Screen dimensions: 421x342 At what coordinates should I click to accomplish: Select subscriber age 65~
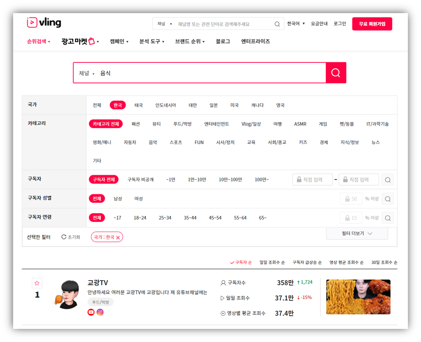pyautogui.click(x=263, y=218)
